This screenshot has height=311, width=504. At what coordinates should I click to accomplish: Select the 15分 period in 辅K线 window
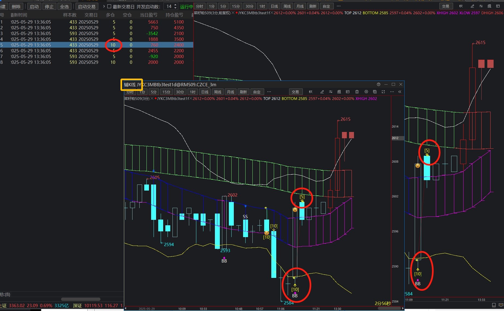coord(166,92)
